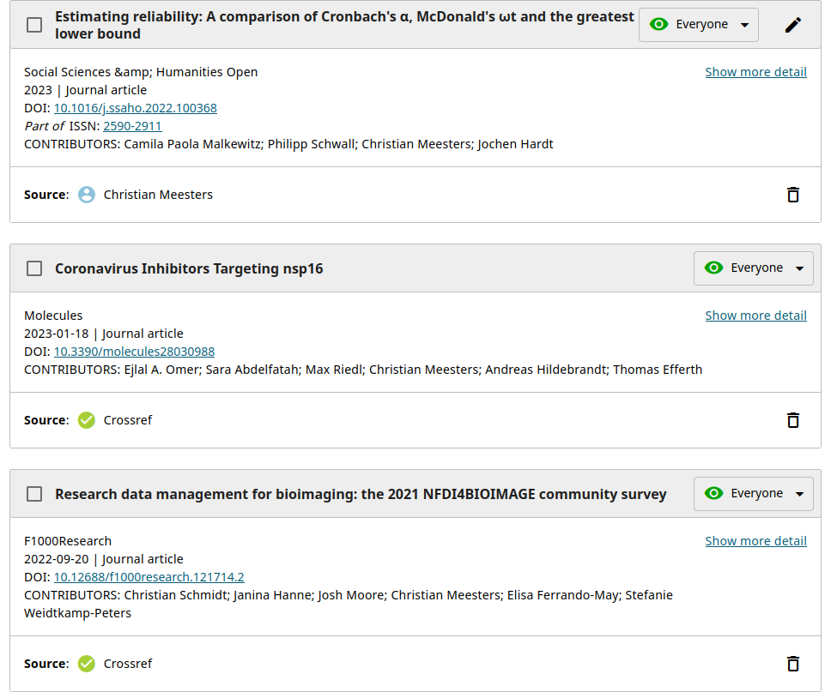Viewport: 831px width, 698px height.
Task: Expand Everyone dropdown arrow for Coronavirus Inhibitors
Action: (x=799, y=268)
